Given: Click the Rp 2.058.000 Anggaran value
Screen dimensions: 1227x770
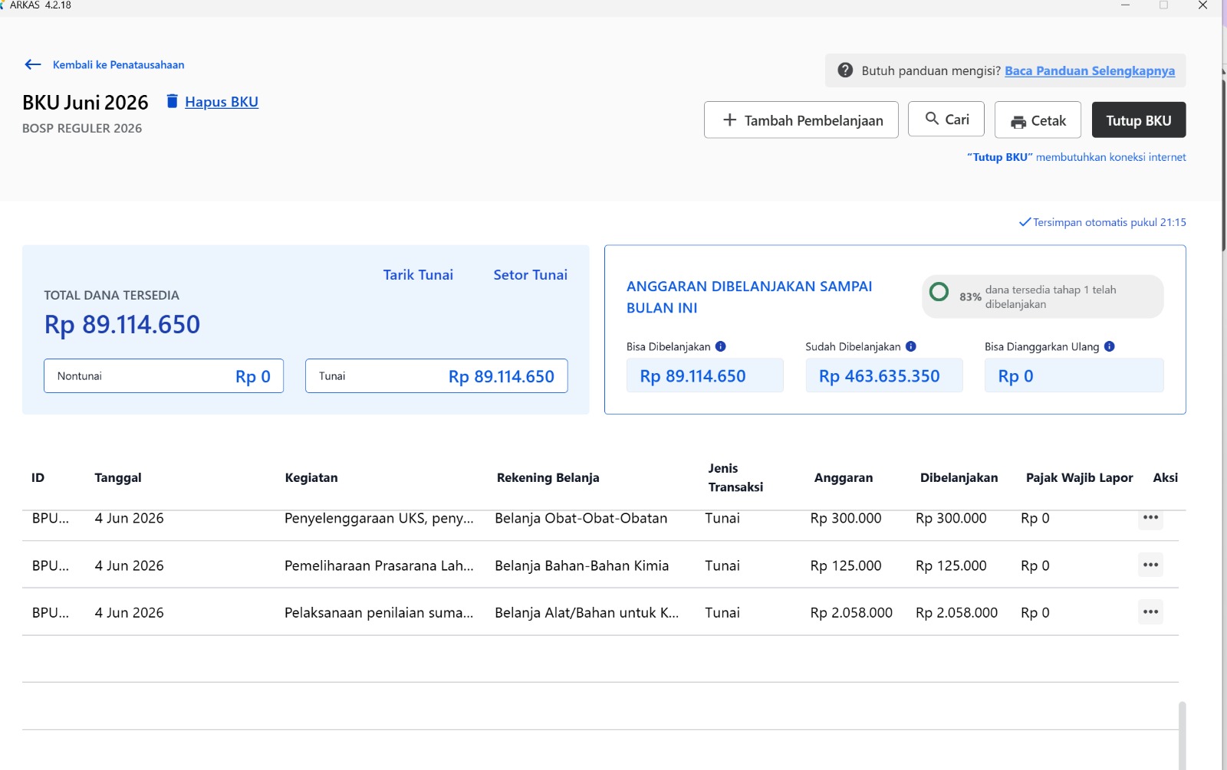Looking at the screenshot, I should [851, 612].
